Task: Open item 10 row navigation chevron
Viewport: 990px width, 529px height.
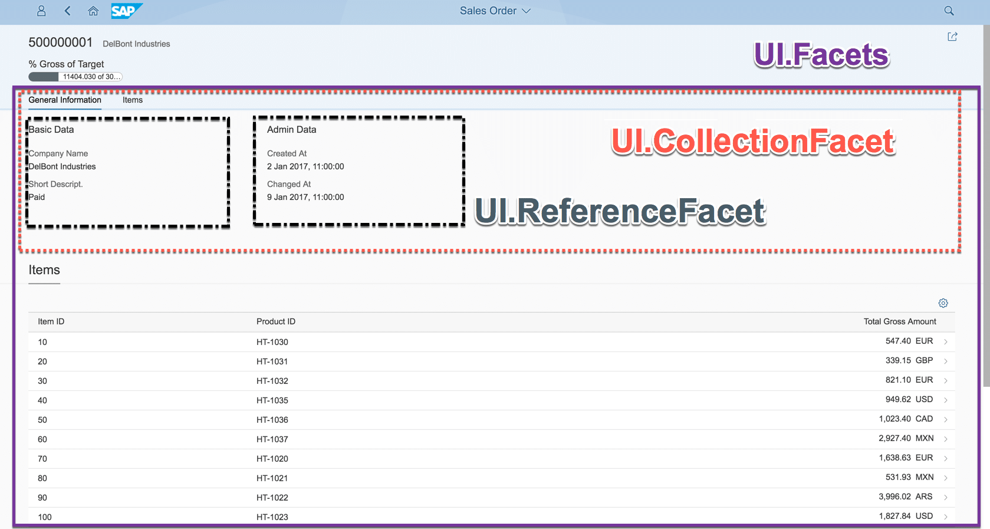Action: pos(946,342)
